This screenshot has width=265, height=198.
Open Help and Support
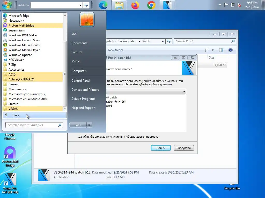coord(83,108)
